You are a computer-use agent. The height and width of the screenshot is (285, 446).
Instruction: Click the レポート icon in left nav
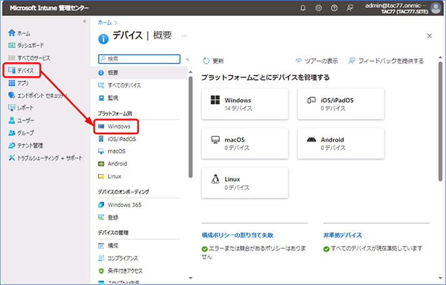coord(12,107)
